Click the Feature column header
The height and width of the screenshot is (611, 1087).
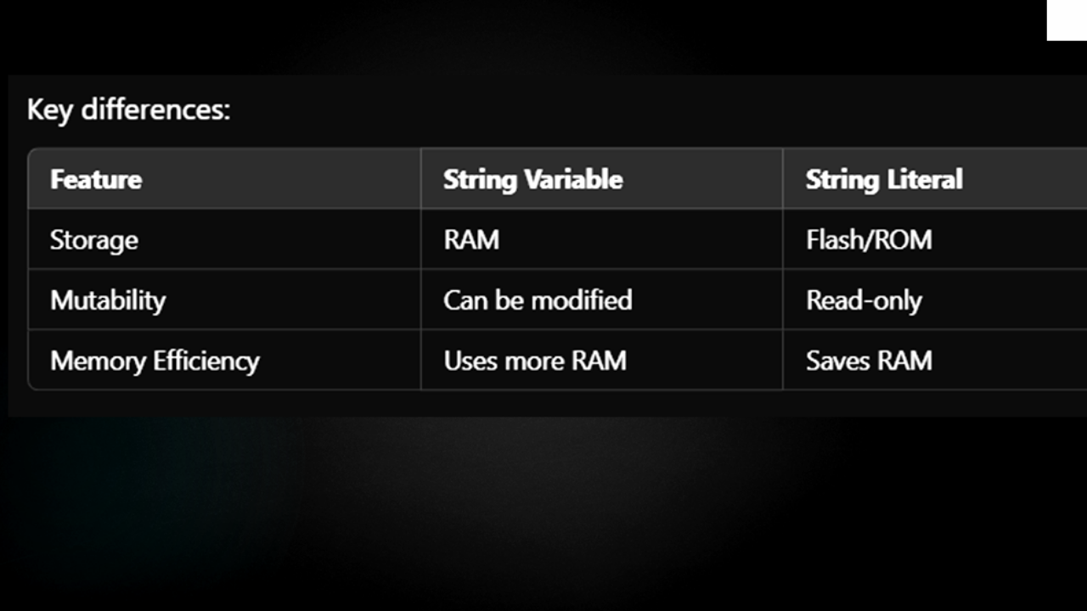coord(96,179)
